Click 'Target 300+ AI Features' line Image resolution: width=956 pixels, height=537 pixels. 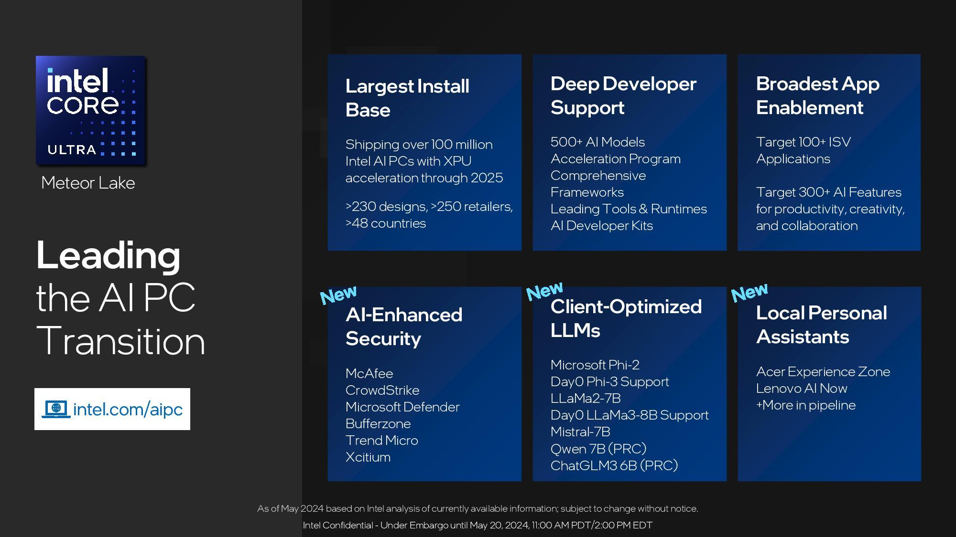[829, 192]
